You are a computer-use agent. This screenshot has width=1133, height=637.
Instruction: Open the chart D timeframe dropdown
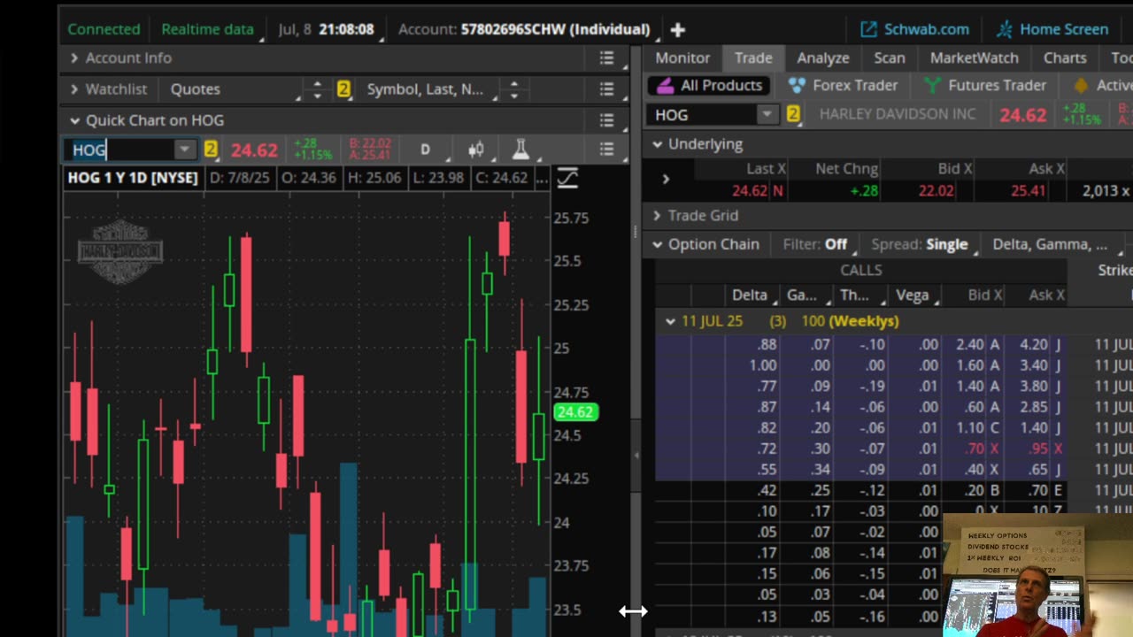click(x=428, y=150)
